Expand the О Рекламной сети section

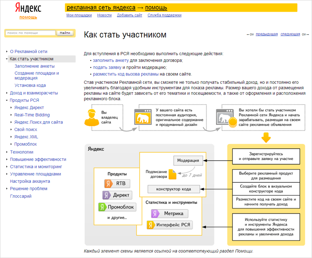point(7,51)
